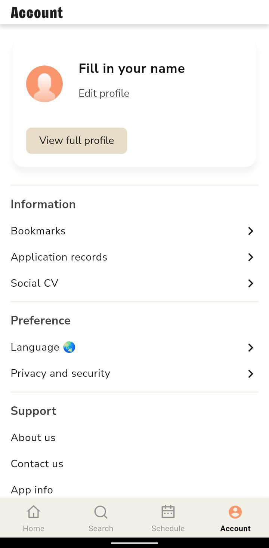Tap the globe icon beside Language
269x548 pixels.
pos(69,347)
